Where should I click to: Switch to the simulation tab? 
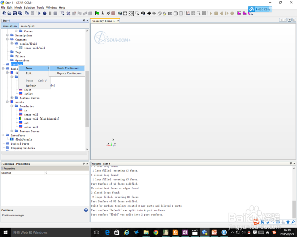pyautogui.click(x=10, y=26)
